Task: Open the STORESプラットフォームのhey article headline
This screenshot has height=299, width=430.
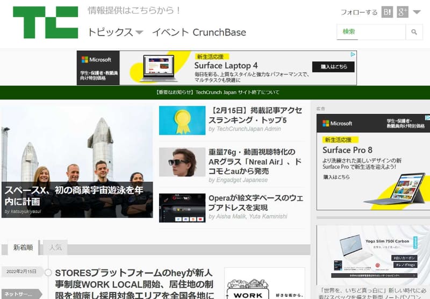Action: click(x=134, y=283)
